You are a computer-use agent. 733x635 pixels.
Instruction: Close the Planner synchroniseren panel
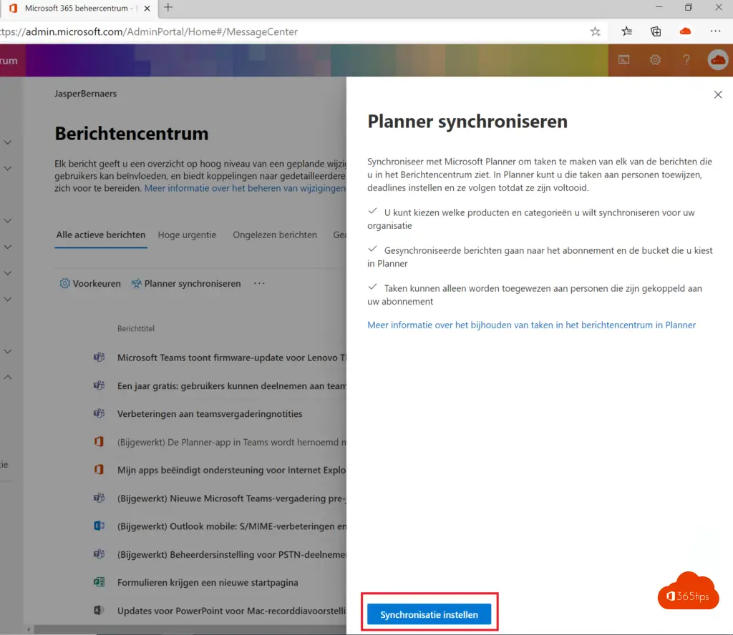pos(718,94)
